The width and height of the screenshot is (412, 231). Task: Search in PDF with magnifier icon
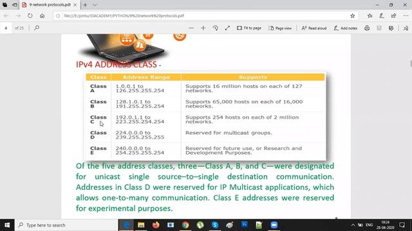(x=37, y=28)
